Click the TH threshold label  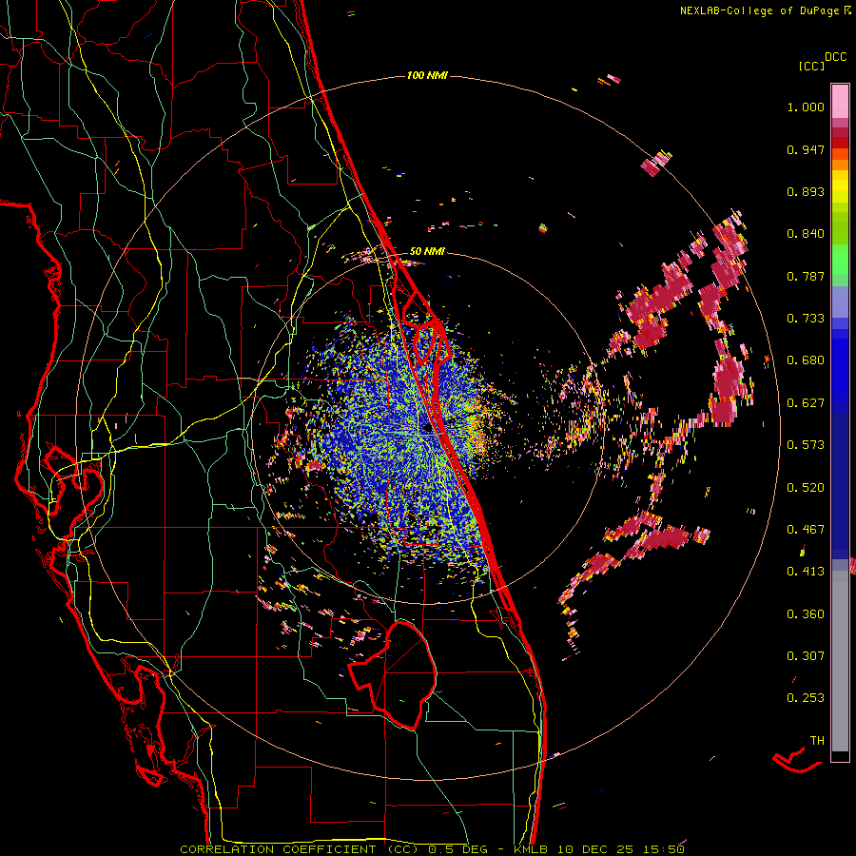pyautogui.click(x=817, y=741)
